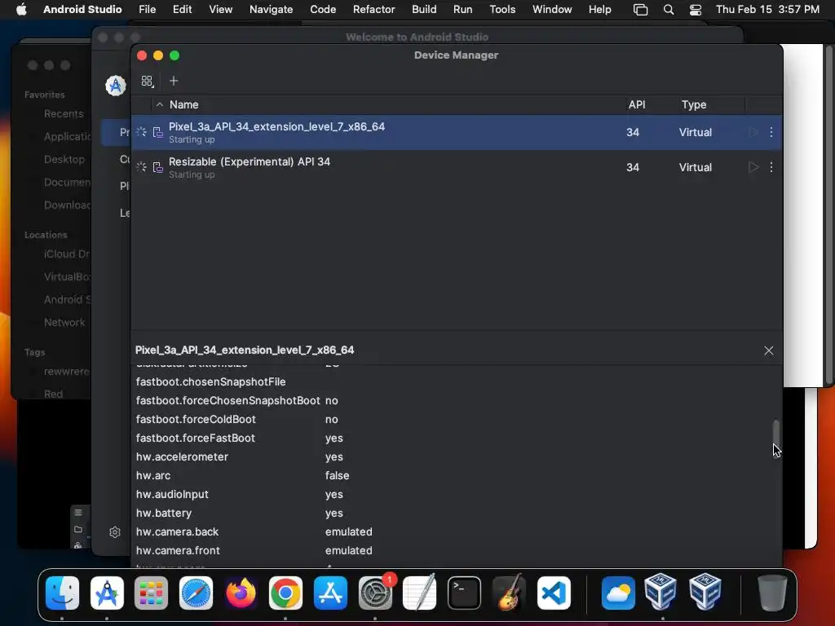Click Recents in Finder sidebar

click(64, 114)
